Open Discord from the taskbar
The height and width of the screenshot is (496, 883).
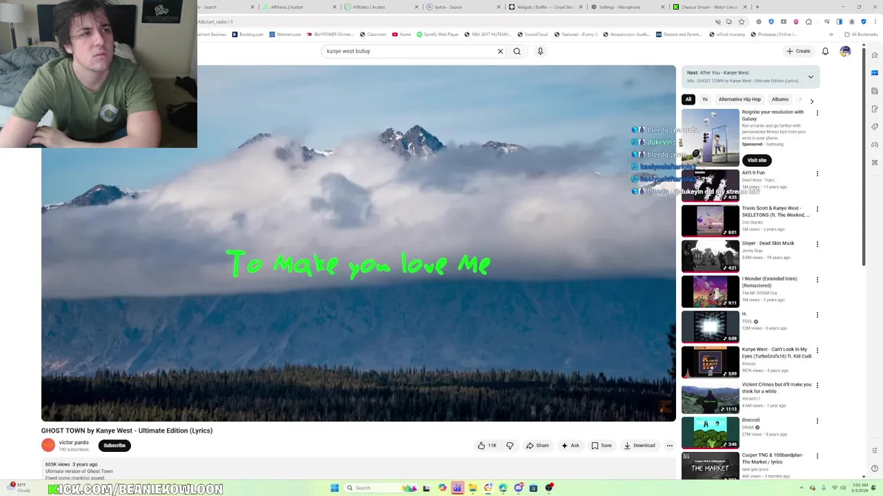518,488
